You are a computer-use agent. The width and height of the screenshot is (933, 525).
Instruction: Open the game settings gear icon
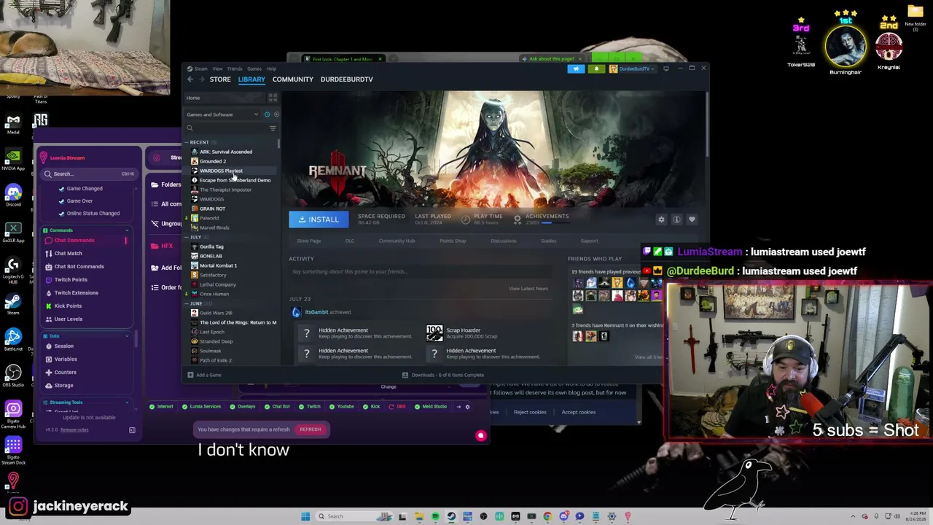661,219
